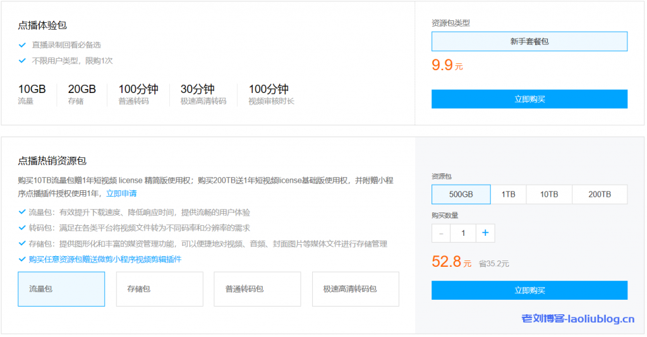Click the purchase quantity input field
Screen dimensions: 647x337
click(463, 233)
